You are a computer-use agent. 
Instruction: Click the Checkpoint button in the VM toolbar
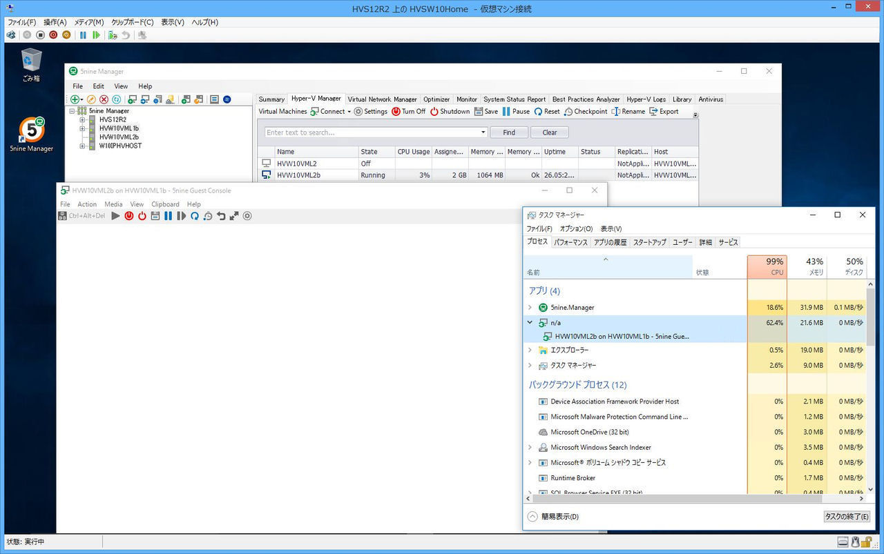tap(586, 112)
